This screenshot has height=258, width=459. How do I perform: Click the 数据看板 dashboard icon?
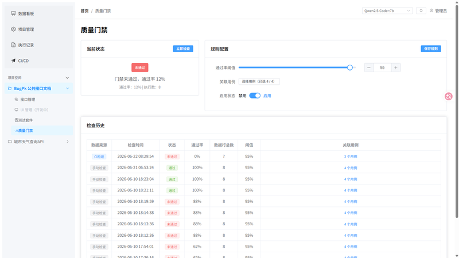coord(13,13)
